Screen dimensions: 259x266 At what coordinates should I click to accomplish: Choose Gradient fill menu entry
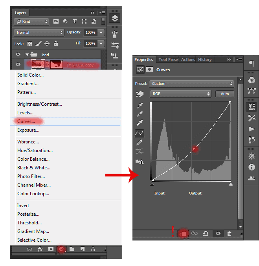click(28, 84)
